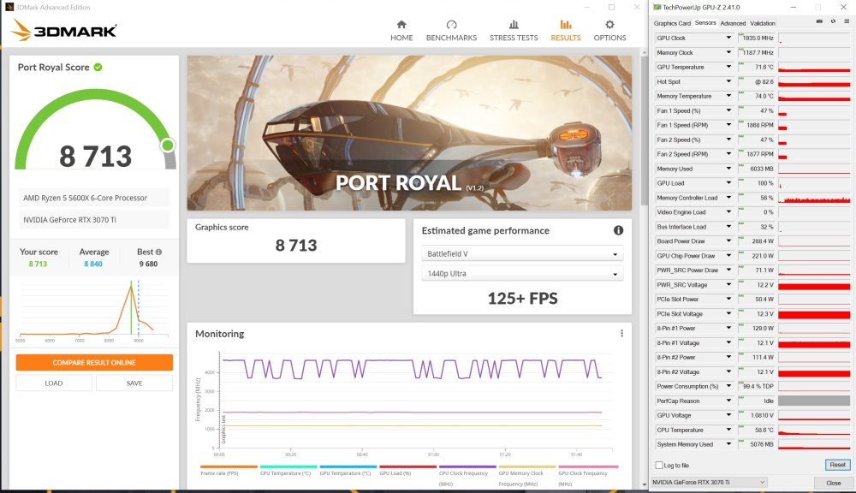856x493 pixels.
Task: Open the NVIDIA GeForce RTX 3070 Ti selector
Action: coord(708,483)
